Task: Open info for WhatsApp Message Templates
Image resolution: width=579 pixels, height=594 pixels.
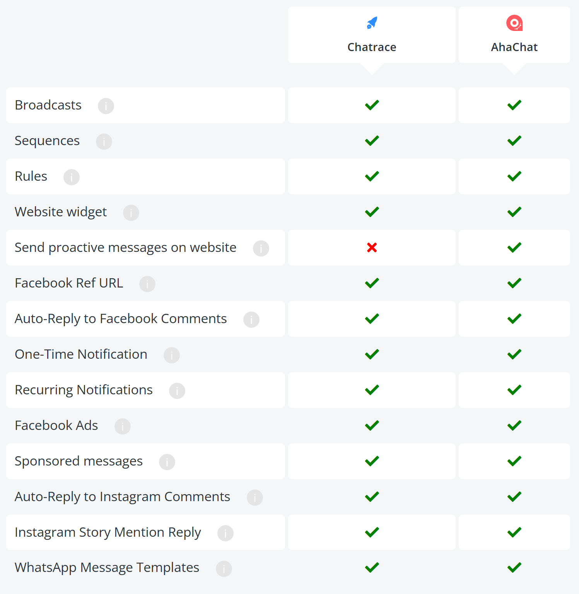Action: tap(224, 568)
